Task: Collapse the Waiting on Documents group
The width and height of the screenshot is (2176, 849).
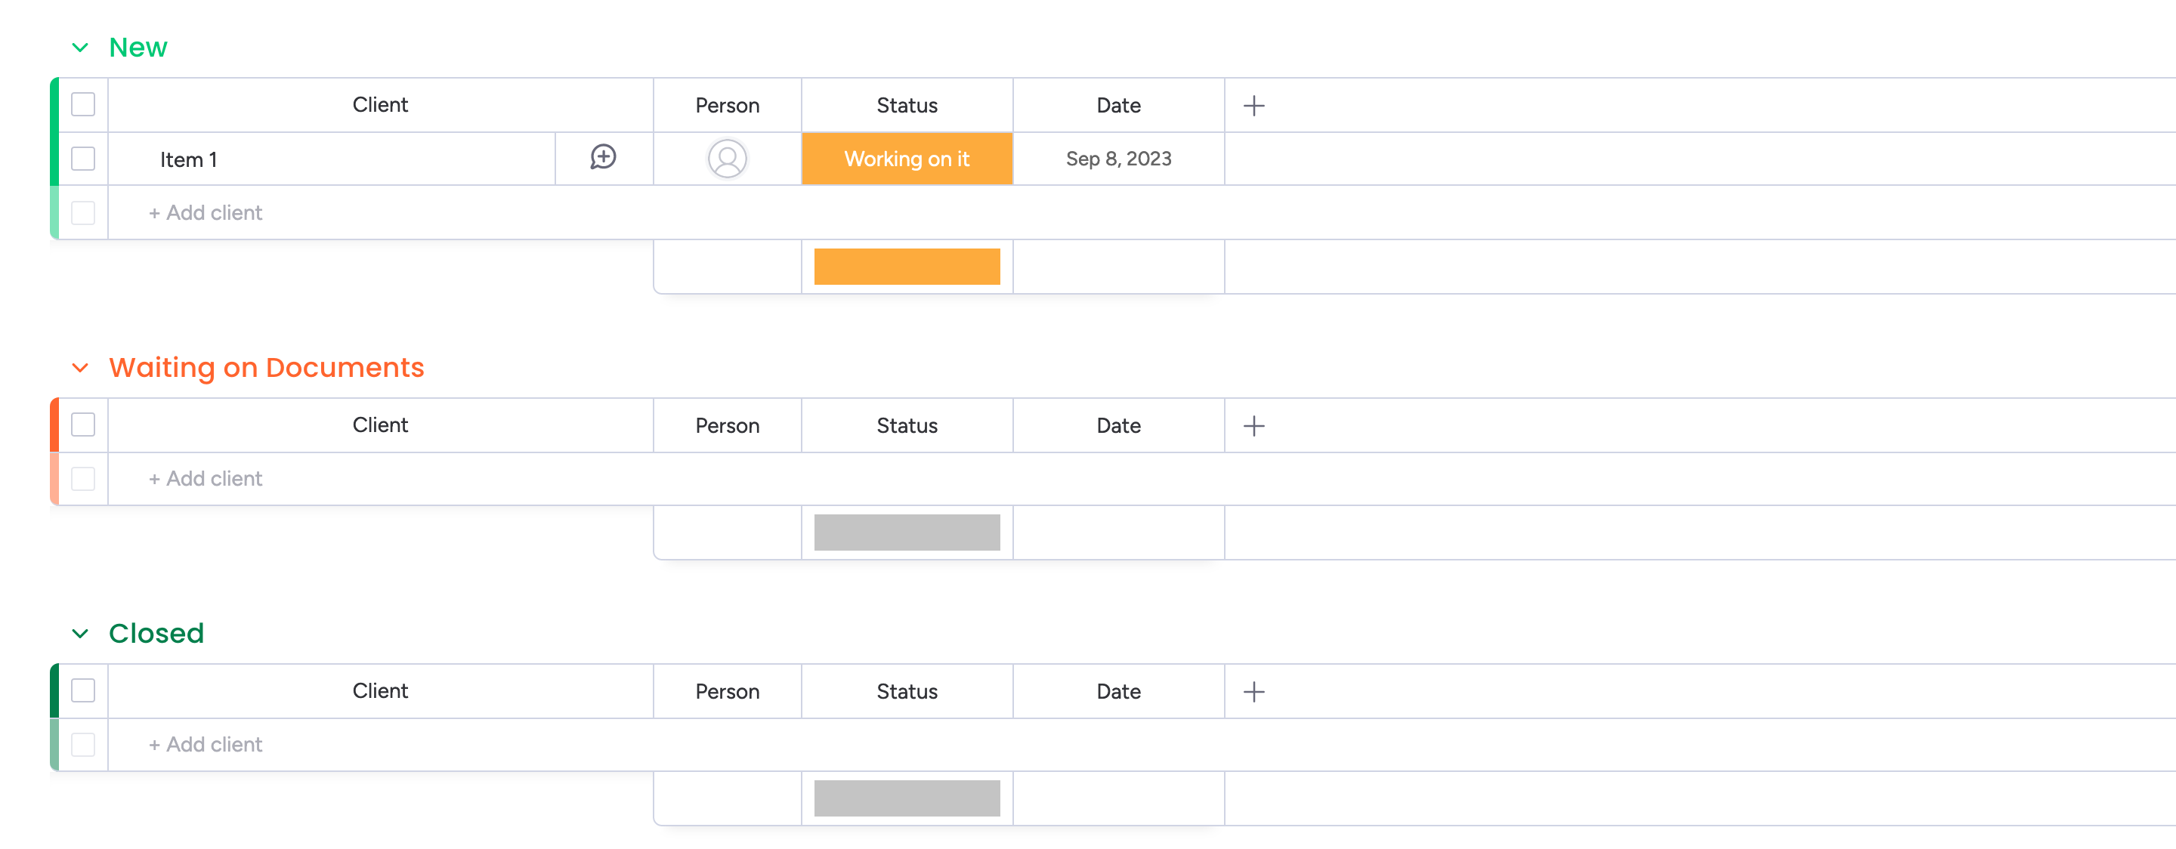Action: coord(80,368)
